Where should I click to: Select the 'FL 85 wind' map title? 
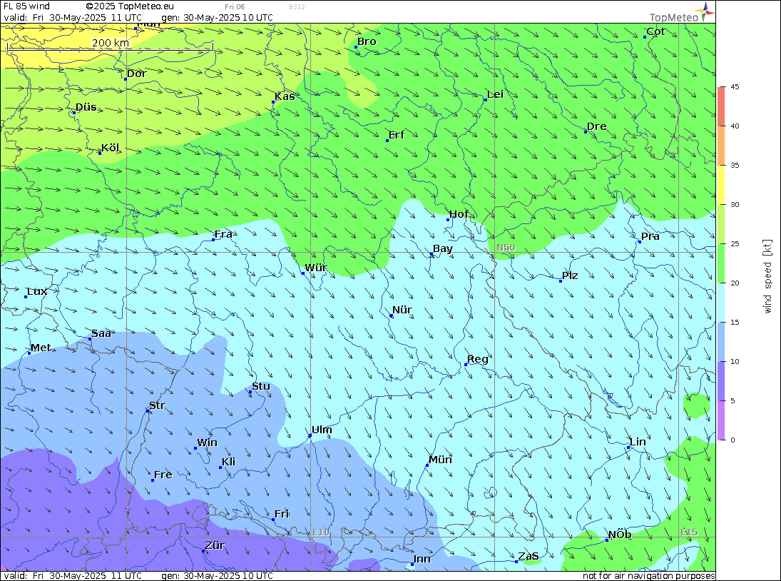[27, 6]
